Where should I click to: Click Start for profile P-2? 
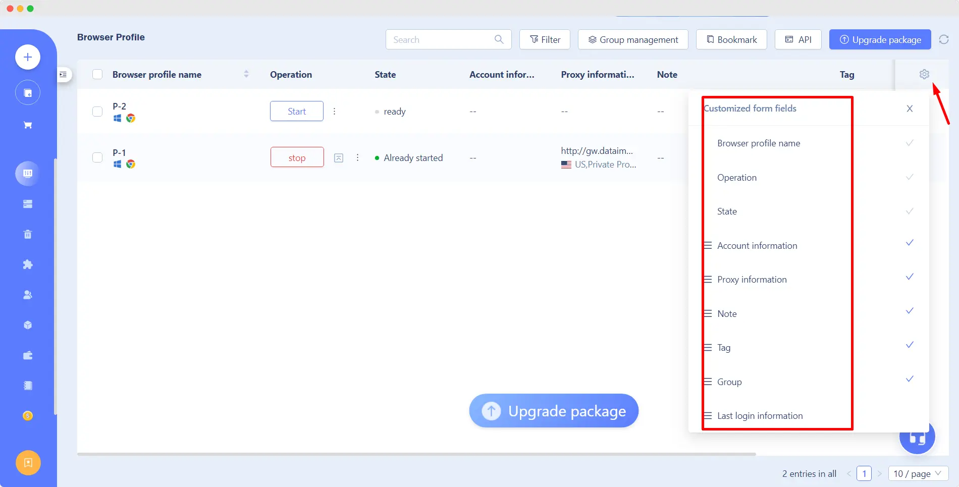(297, 111)
